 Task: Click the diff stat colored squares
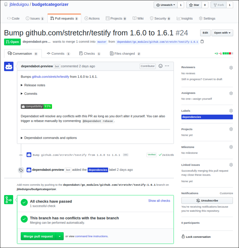[x=228, y=54]
